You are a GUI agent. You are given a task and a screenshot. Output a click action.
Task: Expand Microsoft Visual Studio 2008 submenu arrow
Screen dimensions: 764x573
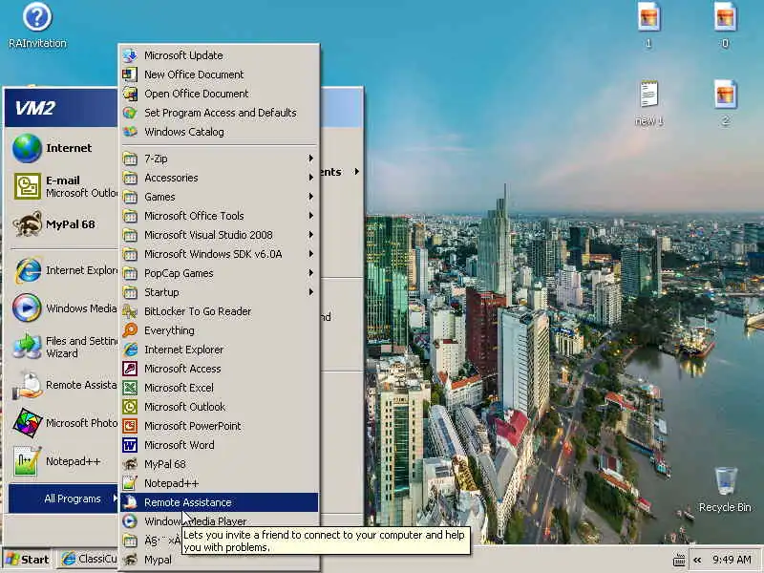point(311,235)
